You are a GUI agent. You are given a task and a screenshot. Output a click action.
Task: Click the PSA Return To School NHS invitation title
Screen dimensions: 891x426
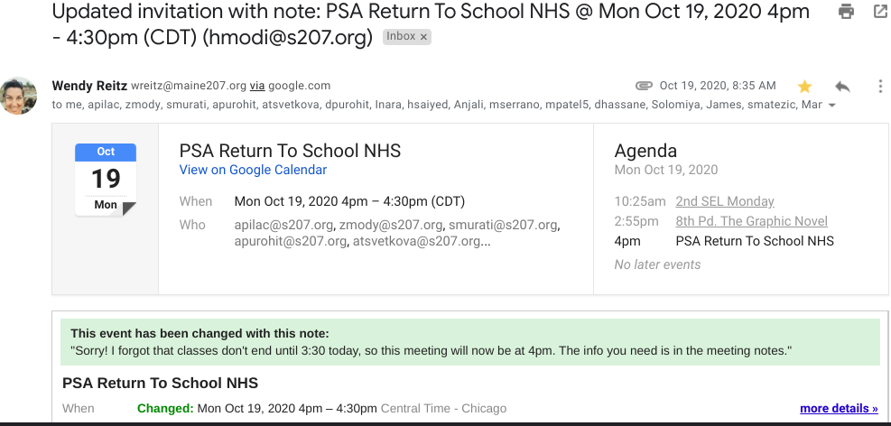[x=290, y=151]
